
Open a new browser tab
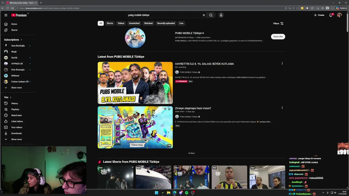tap(41, 3)
